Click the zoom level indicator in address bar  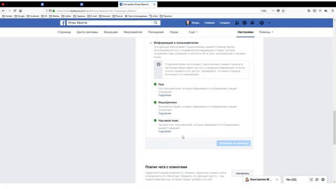pyautogui.click(x=264, y=10)
